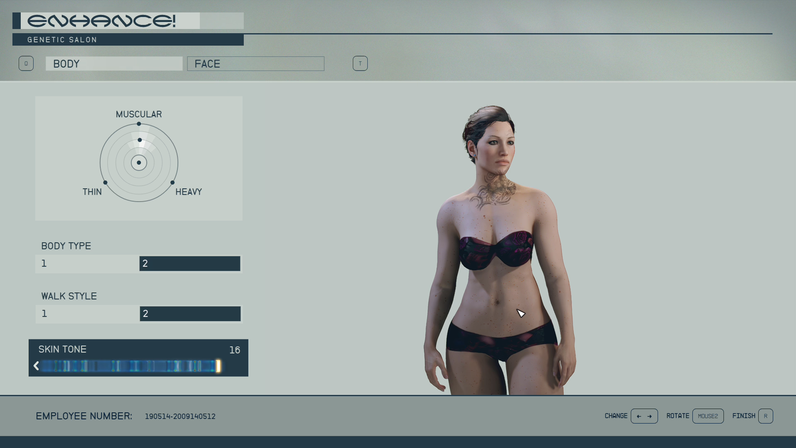
Task: Click the T key icon beside FACE
Action: 360,63
